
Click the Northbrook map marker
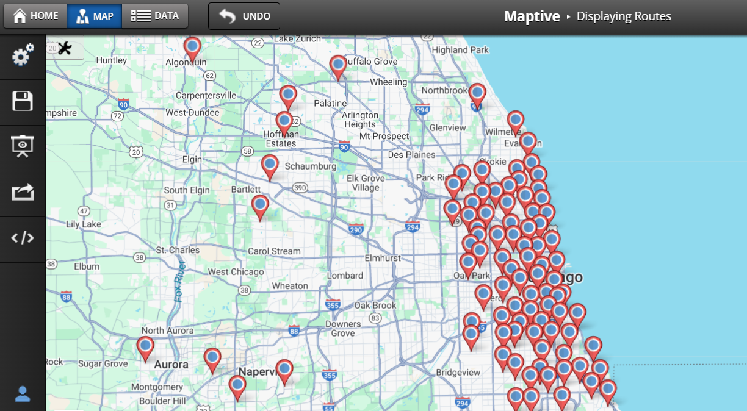tap(477, 93)
